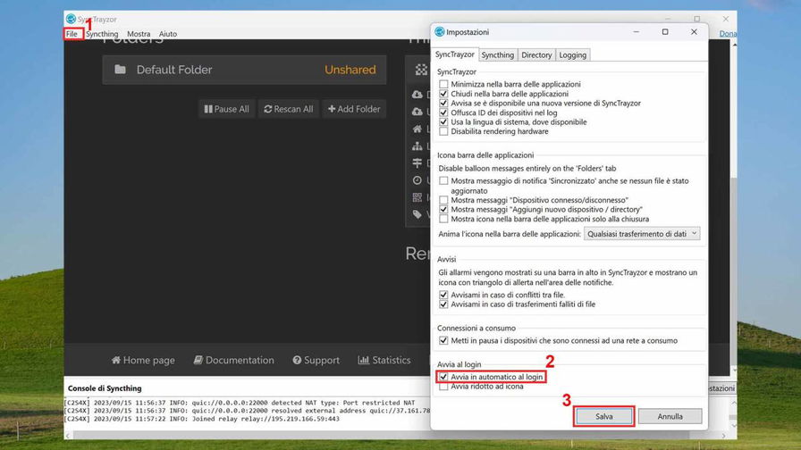Click the version tag icon
This screenshot has width=801, height=450.
417,214
